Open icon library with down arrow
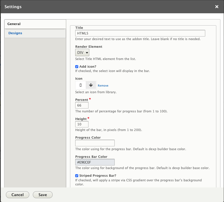The width and height of the screenshot is (224, 202). (x=91, y=85)
